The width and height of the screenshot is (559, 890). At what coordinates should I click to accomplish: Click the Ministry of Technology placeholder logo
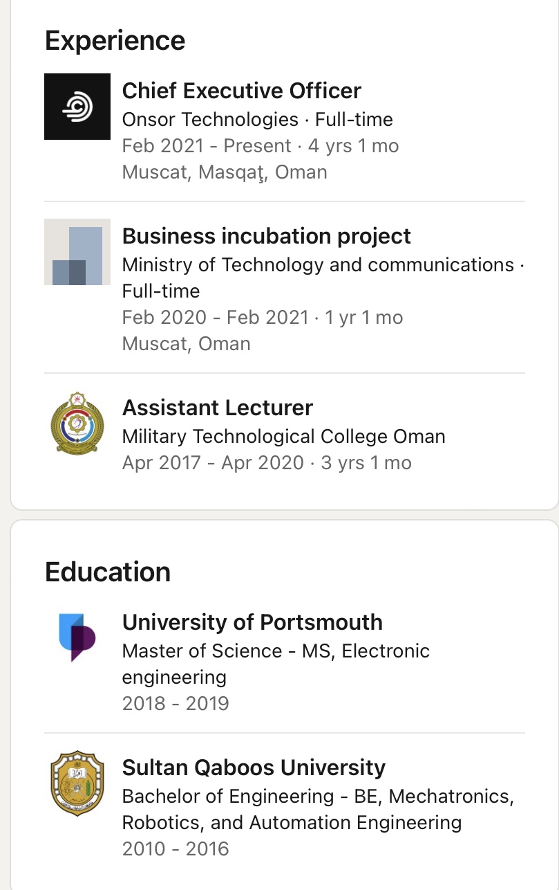(x=77, y=252)
